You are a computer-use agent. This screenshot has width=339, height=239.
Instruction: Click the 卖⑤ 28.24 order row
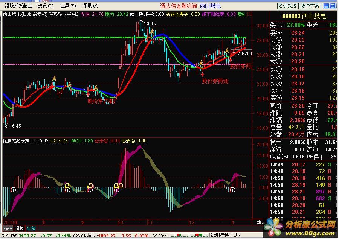pyautogui.click(x=304, y=33)
